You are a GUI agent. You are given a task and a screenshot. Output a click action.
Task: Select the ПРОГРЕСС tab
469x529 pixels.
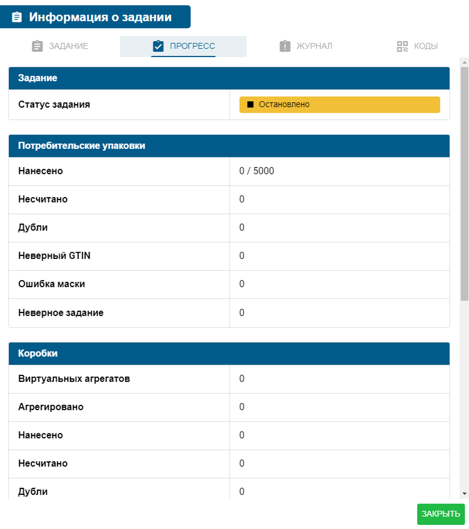point(183,46)
